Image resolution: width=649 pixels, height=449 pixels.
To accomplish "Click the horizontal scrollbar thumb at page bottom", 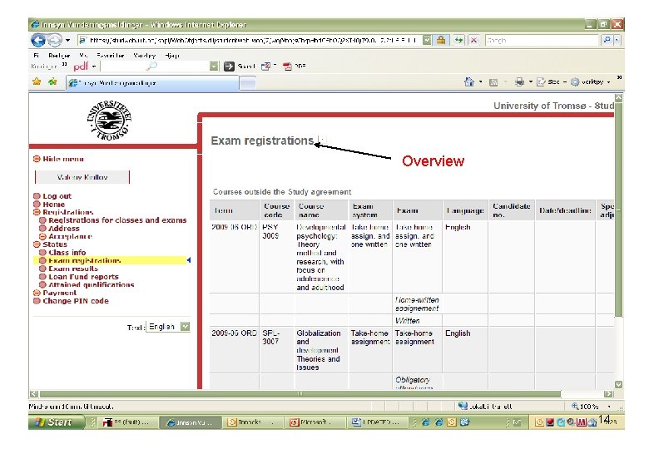I will point(300,394).
